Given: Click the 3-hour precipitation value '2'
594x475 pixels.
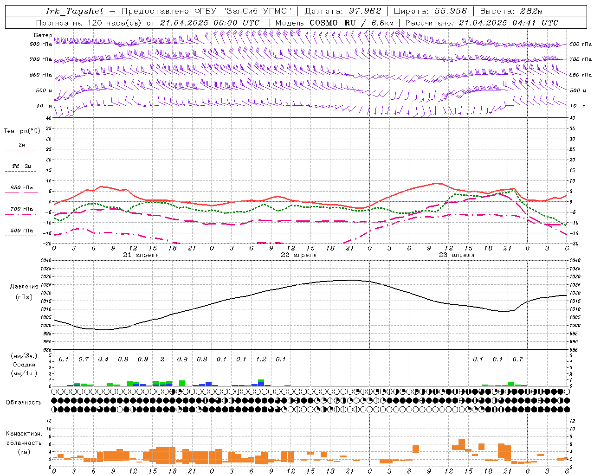Looking at the screenshot, I should click(162, 359).
